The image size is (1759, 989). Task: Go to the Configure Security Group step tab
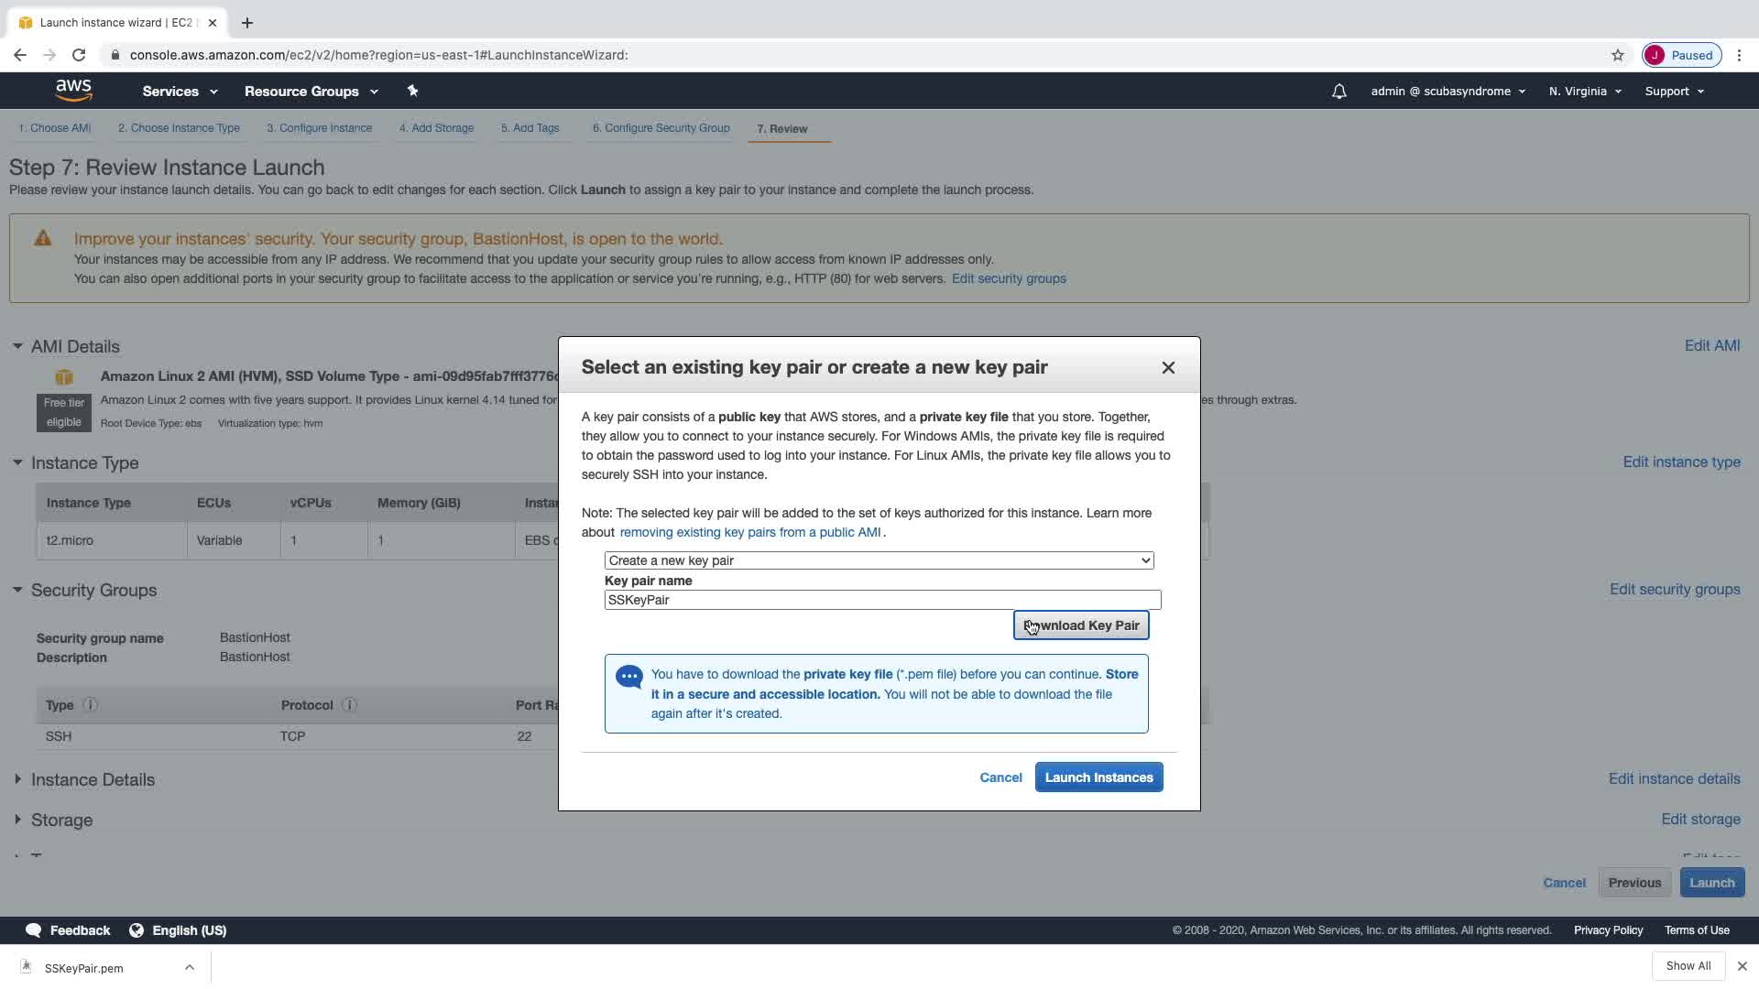coord(661,128)
